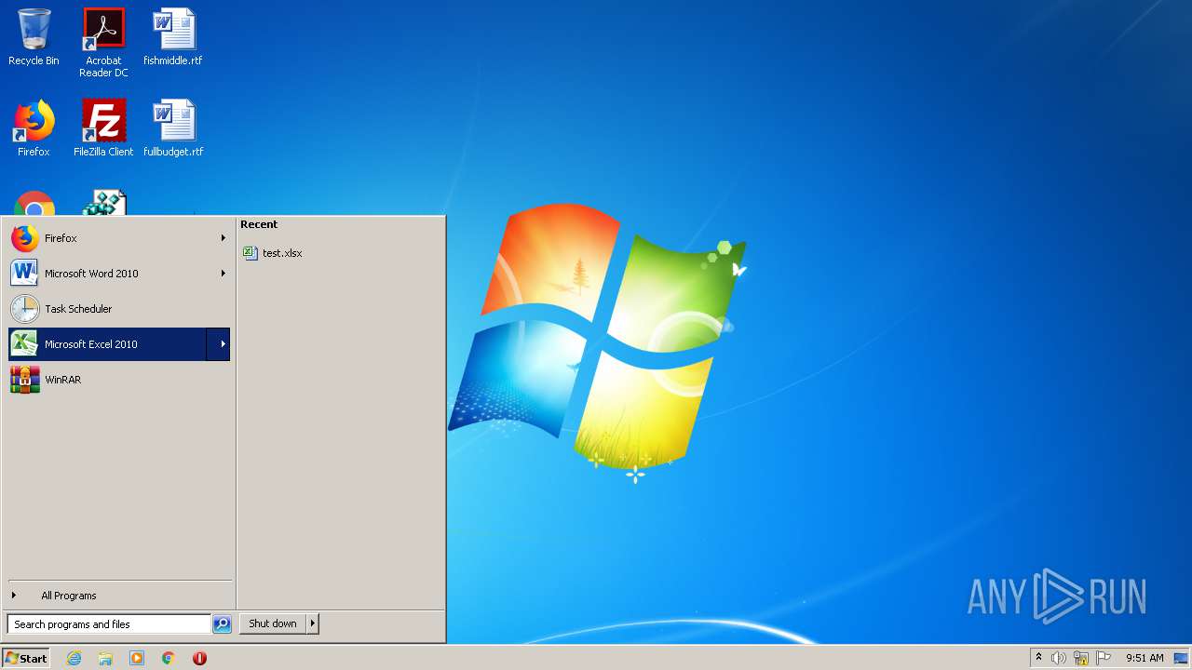Open volume control in system tray

point(1059,658)
